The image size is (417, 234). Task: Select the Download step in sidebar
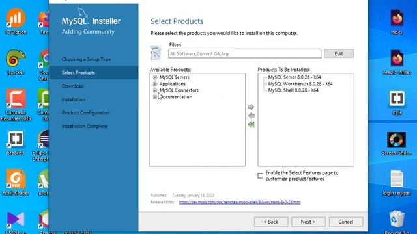[x=72, y=86]
